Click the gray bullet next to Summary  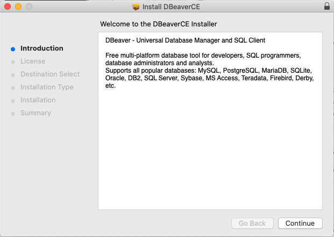13,114
